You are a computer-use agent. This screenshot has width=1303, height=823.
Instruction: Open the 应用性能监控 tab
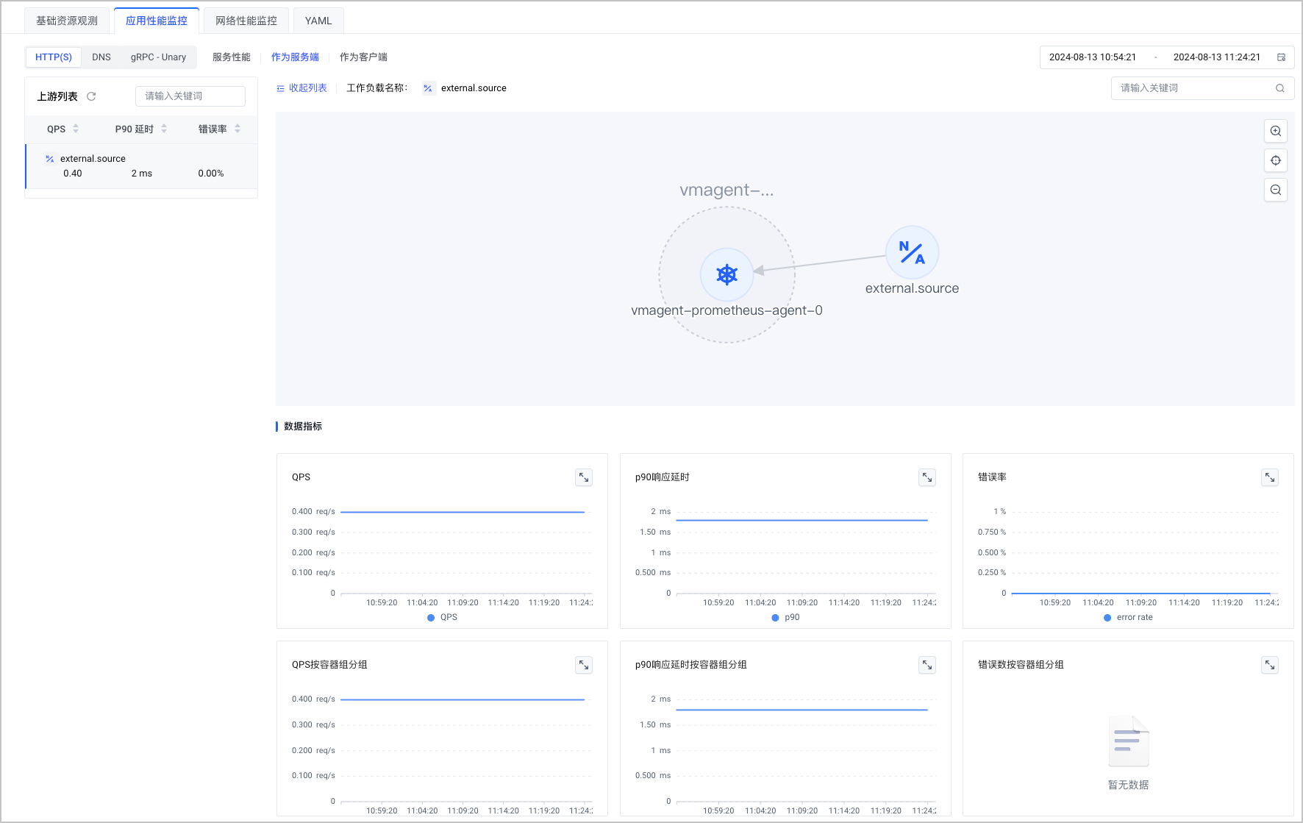click(157, 21)
